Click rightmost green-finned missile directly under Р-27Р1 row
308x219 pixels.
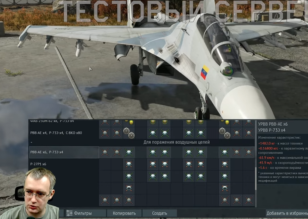[x=225, y=176]
